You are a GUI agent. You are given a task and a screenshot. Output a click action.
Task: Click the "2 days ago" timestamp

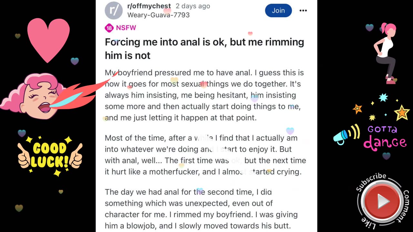tap(193, 6)
